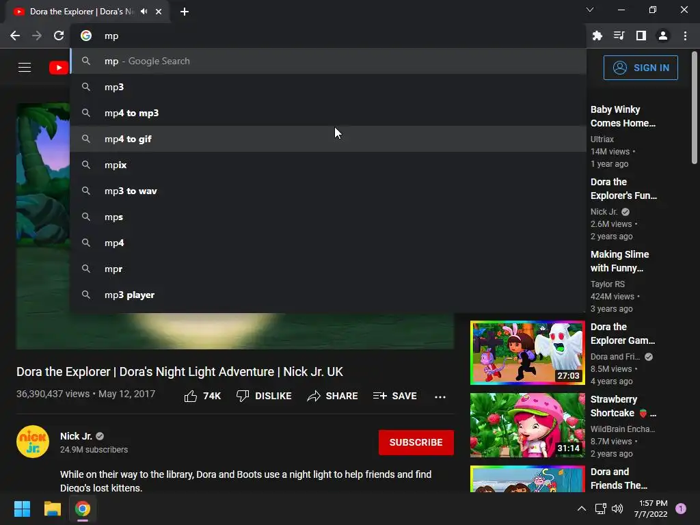
Task: Open the notification badge in the taskbar
Action: (x=681, y=509)
